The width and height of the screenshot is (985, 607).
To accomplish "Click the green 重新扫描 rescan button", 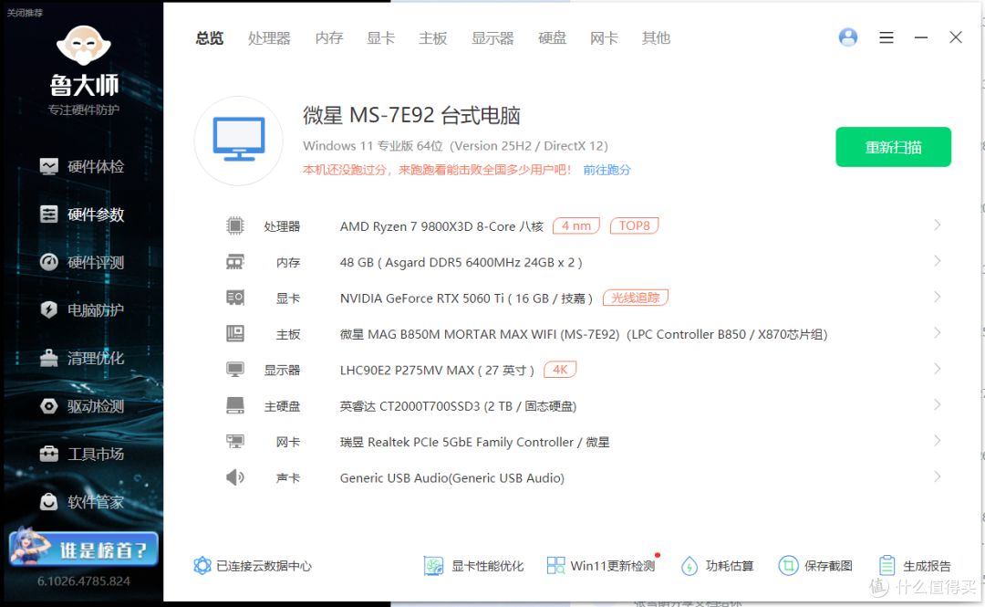I will click(893, 147).
